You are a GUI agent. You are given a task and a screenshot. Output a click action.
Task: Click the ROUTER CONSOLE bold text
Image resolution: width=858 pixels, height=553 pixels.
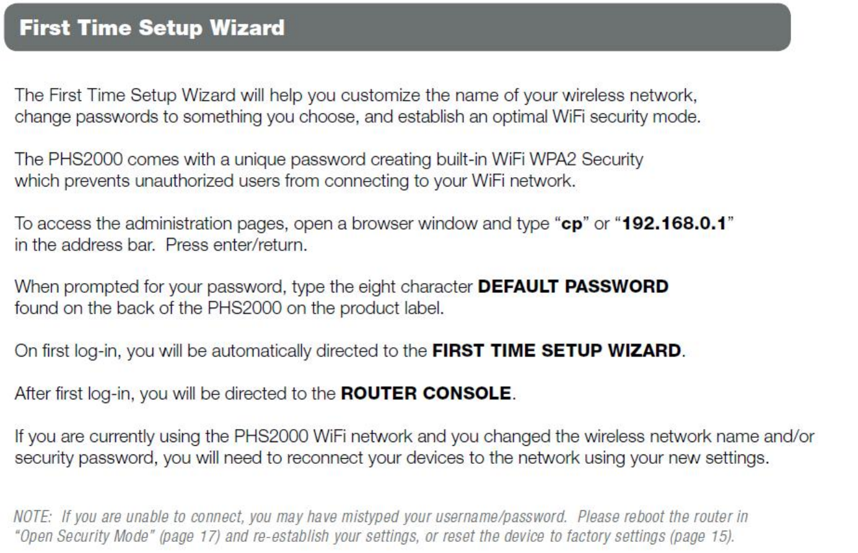(426, 393)
